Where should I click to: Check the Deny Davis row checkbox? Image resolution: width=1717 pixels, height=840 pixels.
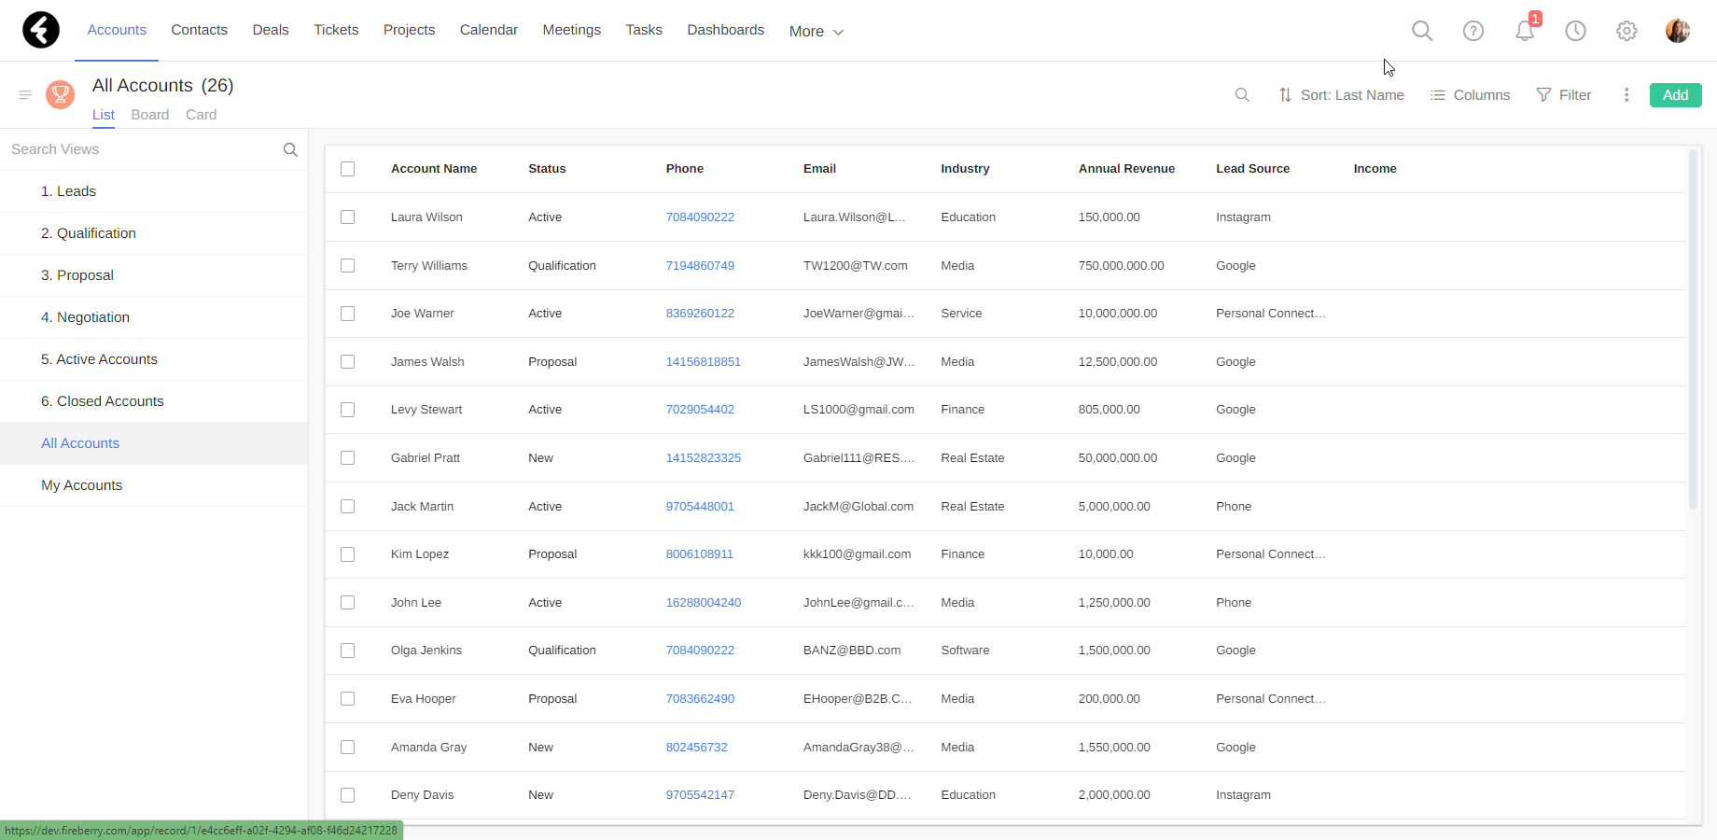pos(348,795)
